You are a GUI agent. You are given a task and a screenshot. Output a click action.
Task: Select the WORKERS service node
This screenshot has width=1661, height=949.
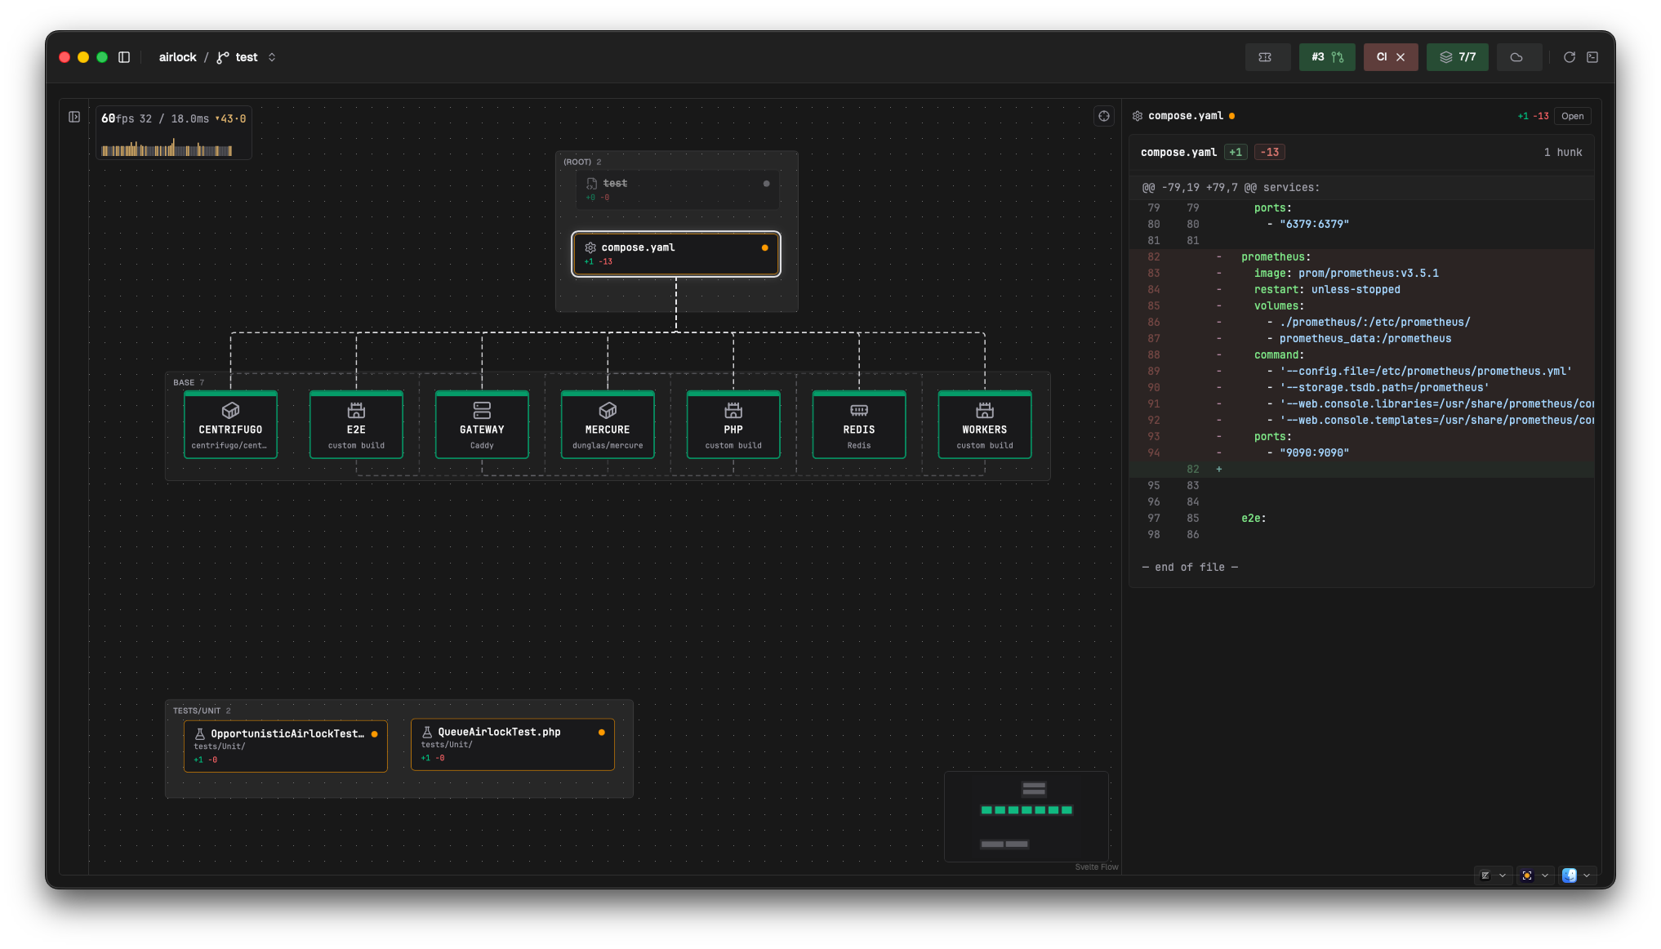coord(985,425)
